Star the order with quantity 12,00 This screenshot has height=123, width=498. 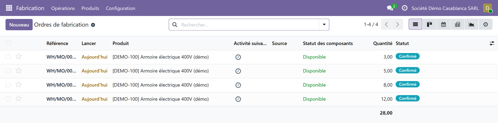18,99
